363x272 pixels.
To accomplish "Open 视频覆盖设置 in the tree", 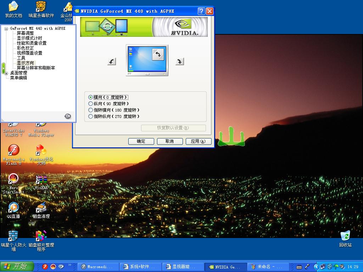I will click(x=29, y=53).
